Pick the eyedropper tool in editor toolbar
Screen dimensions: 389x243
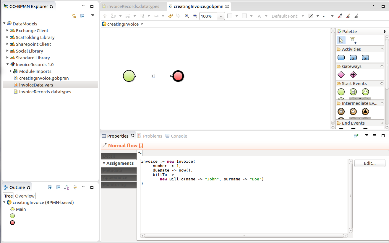pyautogui.click(x=340, y=16)
